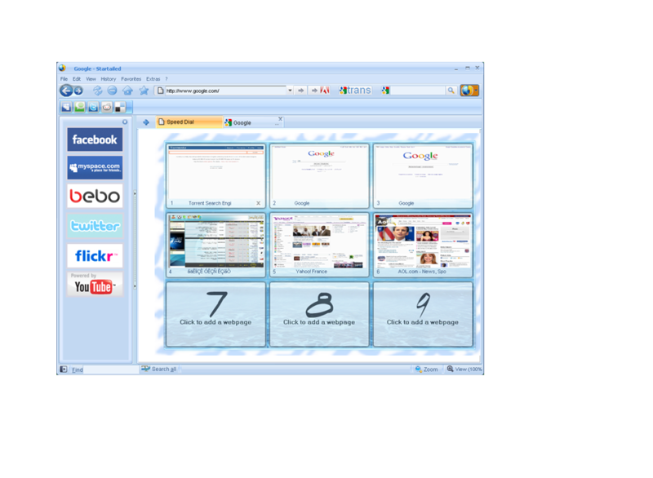The image size is (653, 478).
Task: Select the Refresh page icon
Action: coord(98,91)
